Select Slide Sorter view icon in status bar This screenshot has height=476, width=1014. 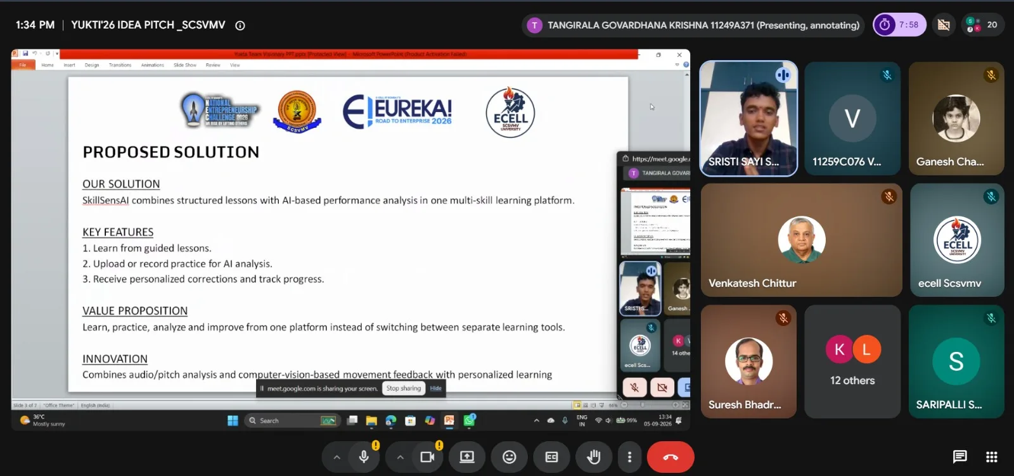(x=586, y=405)
